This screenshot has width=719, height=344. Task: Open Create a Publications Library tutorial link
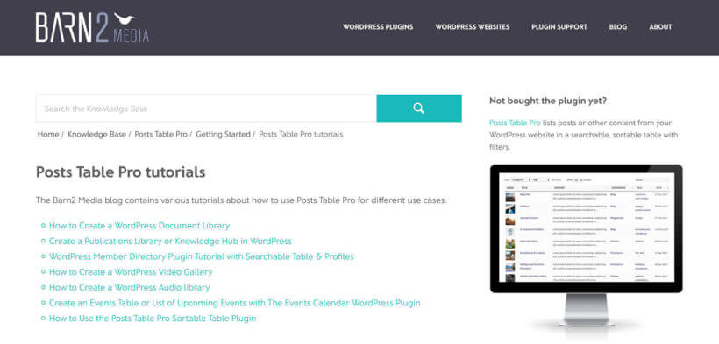pos(170,241)
